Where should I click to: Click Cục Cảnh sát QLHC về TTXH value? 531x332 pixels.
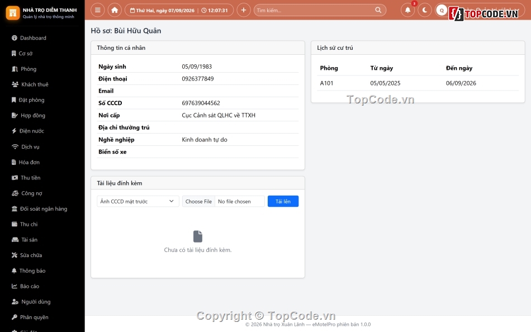(219, 115)
